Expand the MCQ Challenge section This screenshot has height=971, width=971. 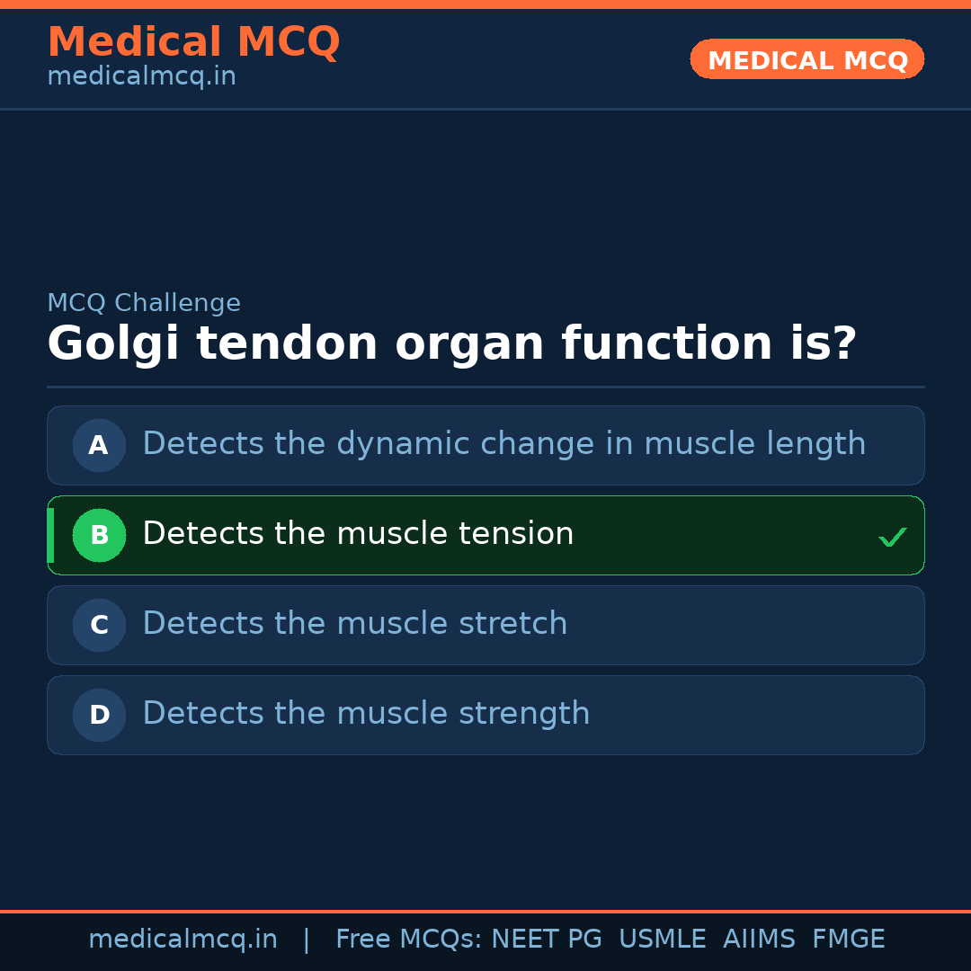coord(144,303)
